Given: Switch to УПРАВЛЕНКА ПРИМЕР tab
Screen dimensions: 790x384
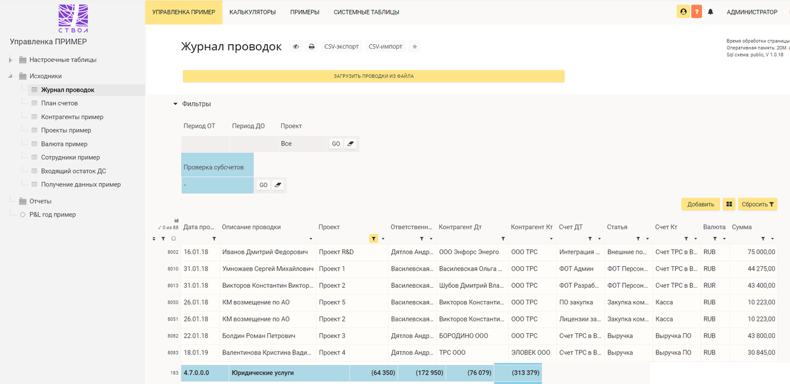Looking at the screenshot, I should click(184, 12).
